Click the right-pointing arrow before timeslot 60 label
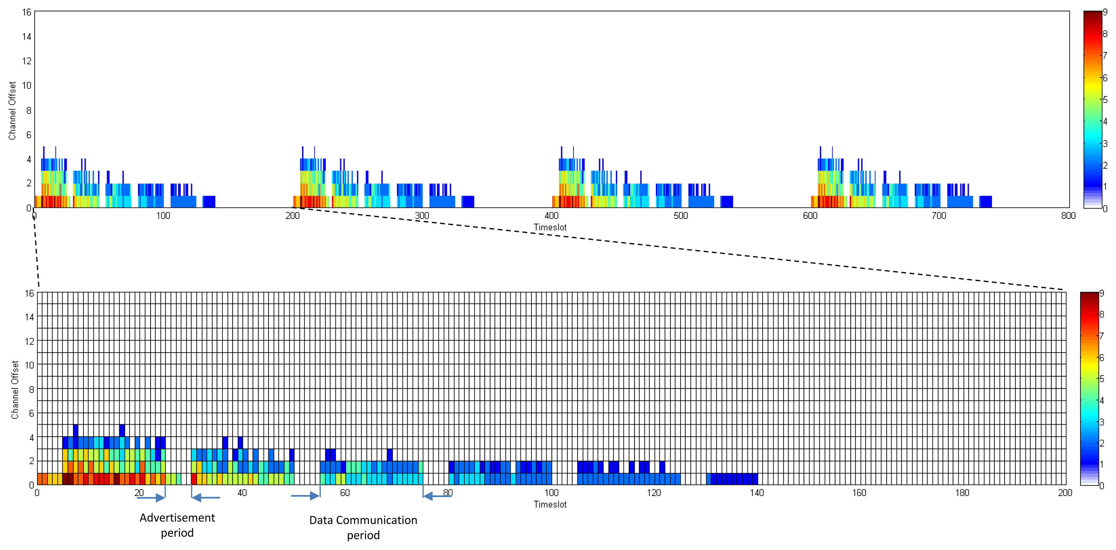This screenshot has width=1116, height=550. tap(305, 496)
